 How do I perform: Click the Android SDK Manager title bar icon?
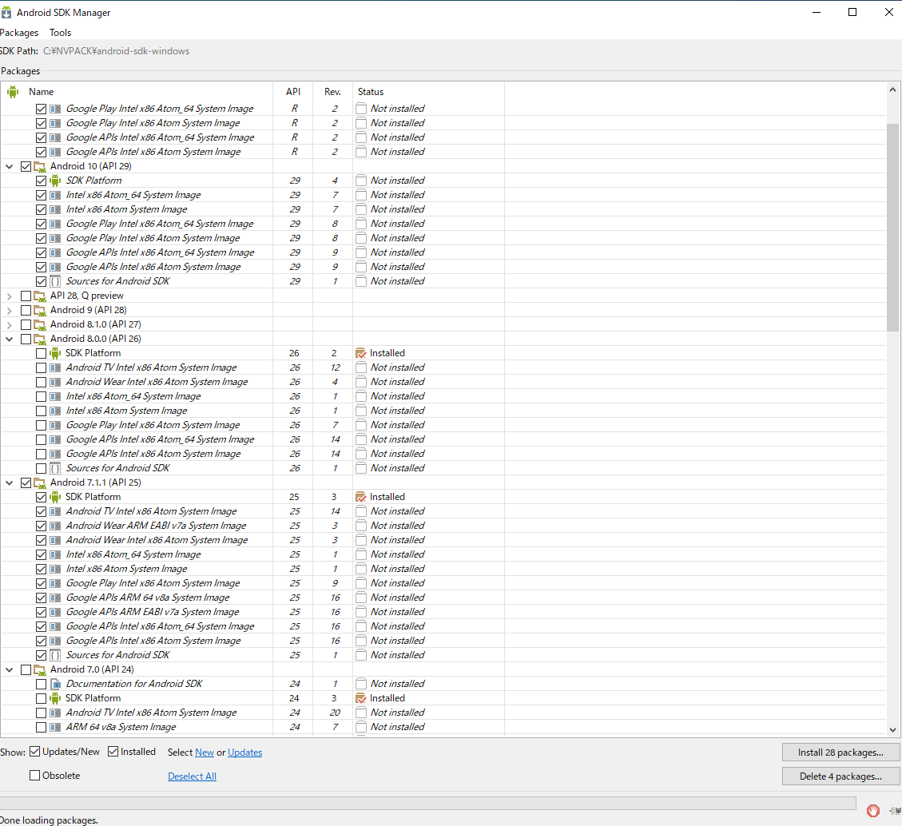6,12
